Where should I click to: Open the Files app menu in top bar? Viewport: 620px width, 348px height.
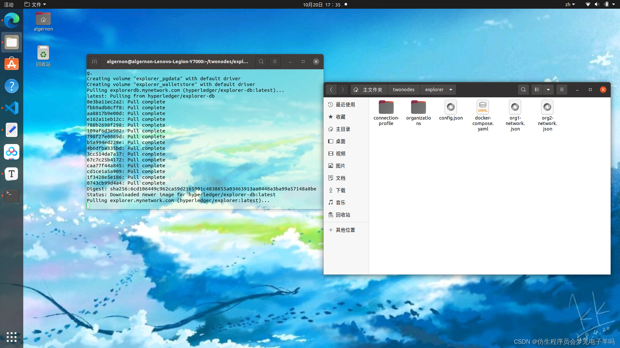pyautogui.click(x=36, y=5)
